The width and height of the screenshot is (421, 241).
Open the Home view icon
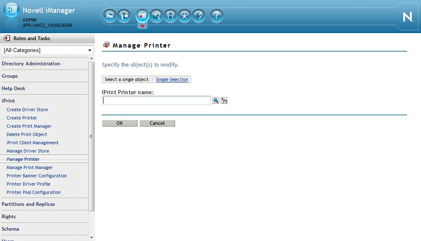tap(109, 16)
